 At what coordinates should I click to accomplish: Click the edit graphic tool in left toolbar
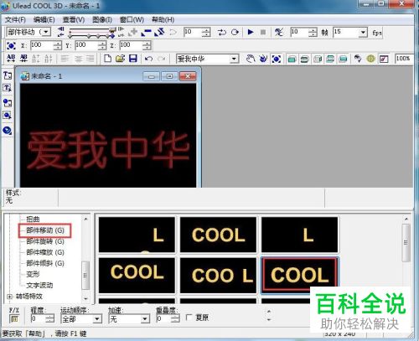pos(8,116)
